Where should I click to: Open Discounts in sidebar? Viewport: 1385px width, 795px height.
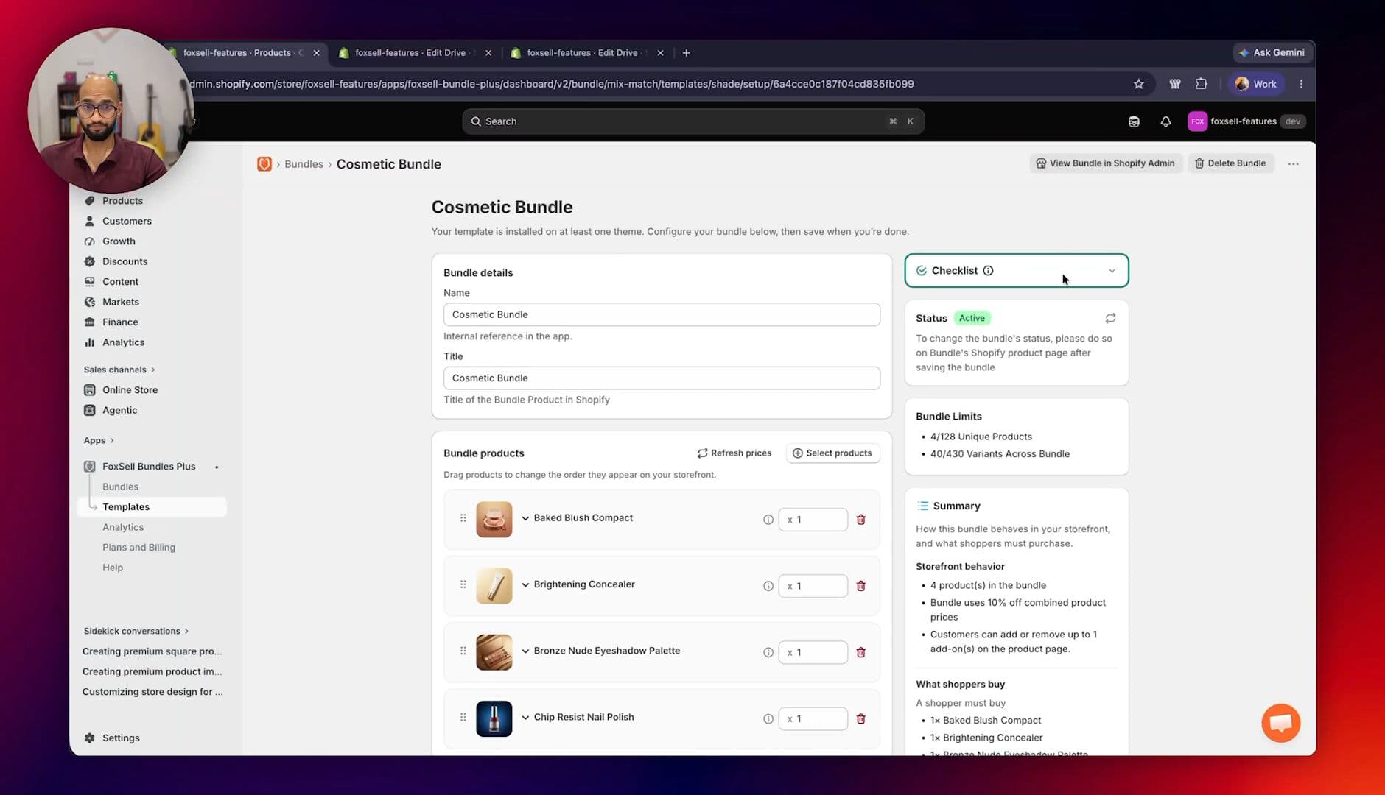coord(125,261)
